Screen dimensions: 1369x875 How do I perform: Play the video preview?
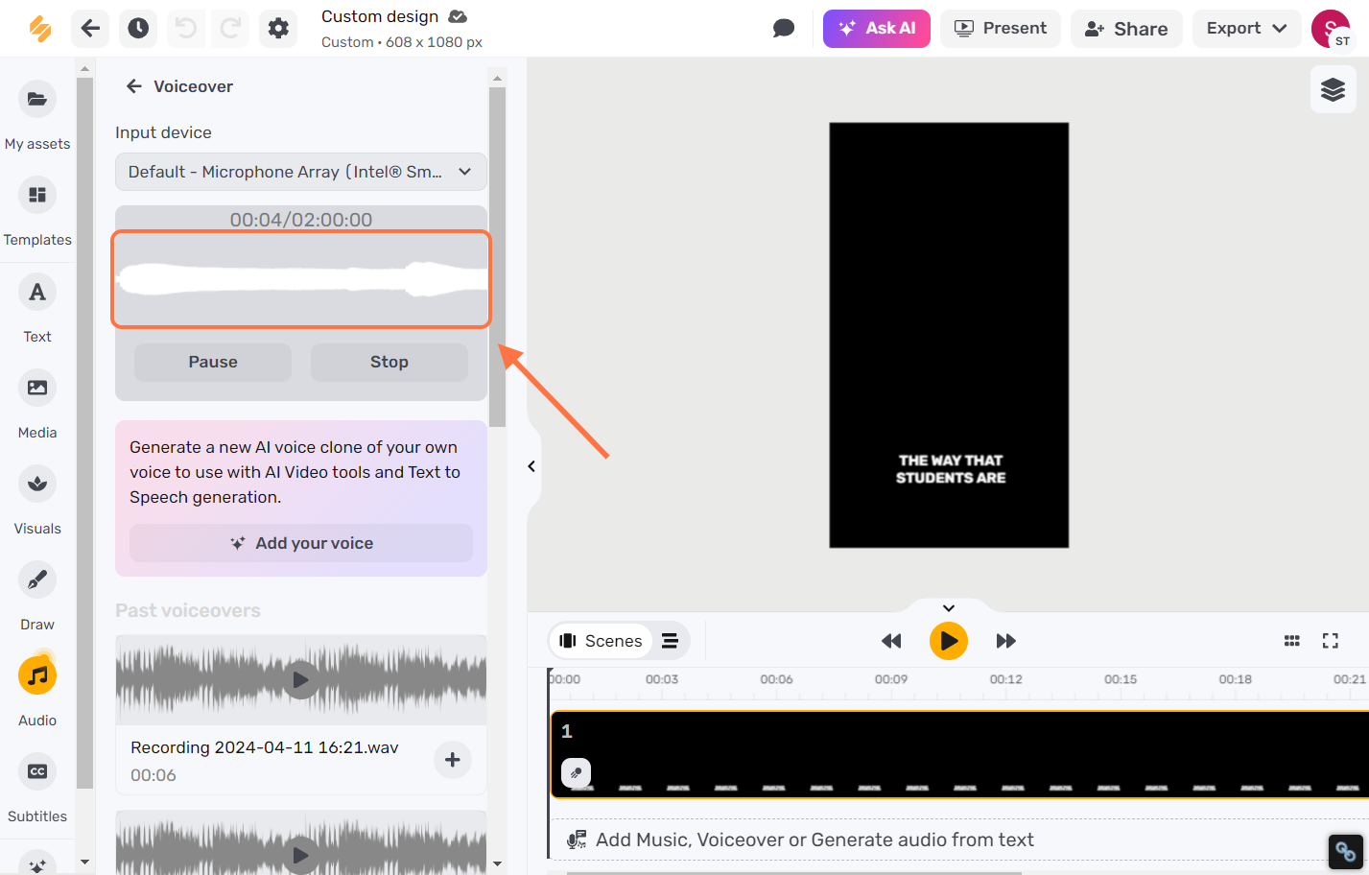(x=949, y=641)
